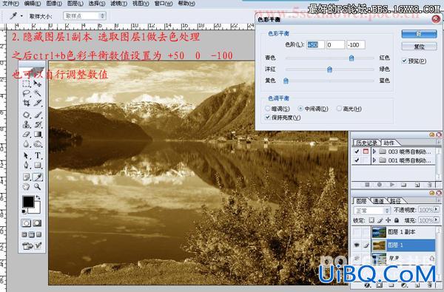Select the Rectangular Marquee tool
Image resolution: width=444 pixels, height=292 pixels.
click(x=27, y=84)
